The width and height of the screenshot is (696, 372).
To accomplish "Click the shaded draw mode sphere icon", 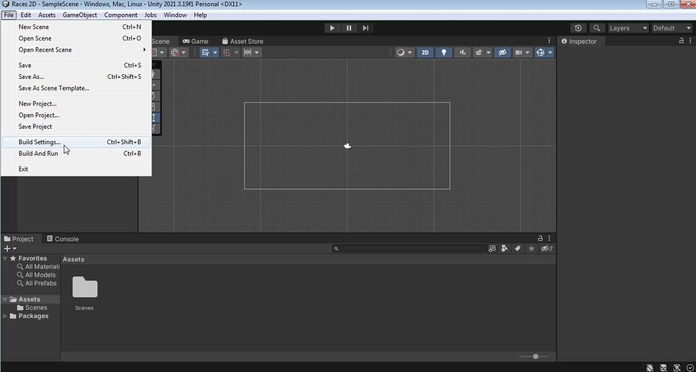I will coord(401,52).
